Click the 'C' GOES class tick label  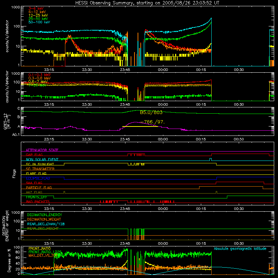coord(19,108)
